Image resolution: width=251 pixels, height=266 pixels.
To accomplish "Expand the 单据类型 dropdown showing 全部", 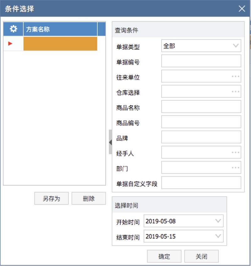I will point(201,46).
